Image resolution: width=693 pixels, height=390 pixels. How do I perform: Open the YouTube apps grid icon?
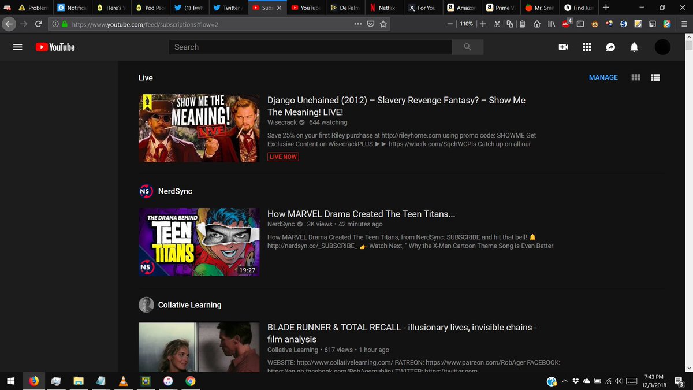point(587,47)
